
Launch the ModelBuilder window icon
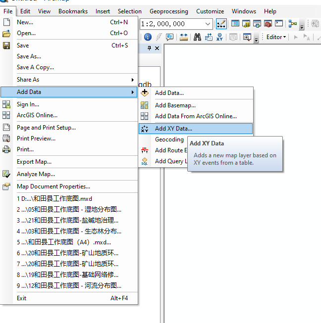pos(293,24)
